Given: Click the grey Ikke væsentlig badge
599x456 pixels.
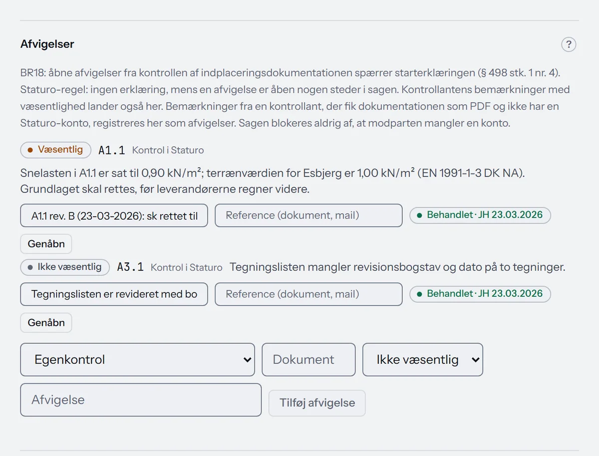Looking at the screenshot, I should click(64, 267).
